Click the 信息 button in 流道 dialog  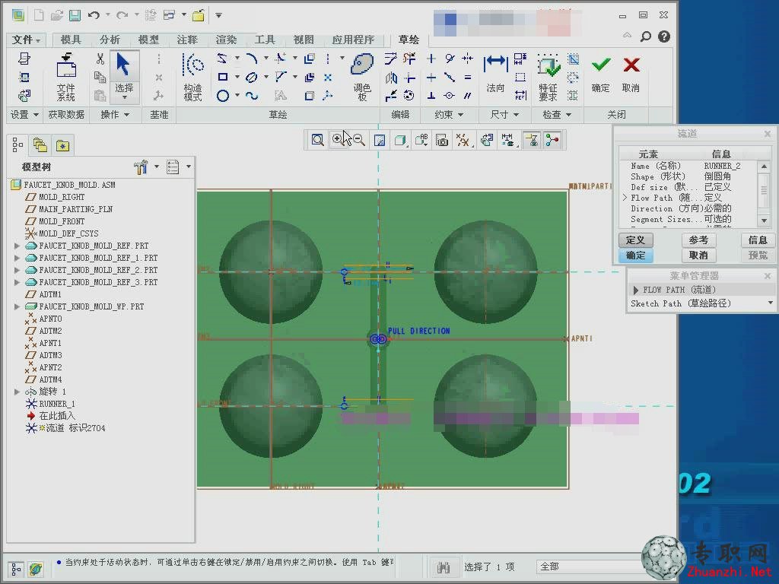[758, 240]
